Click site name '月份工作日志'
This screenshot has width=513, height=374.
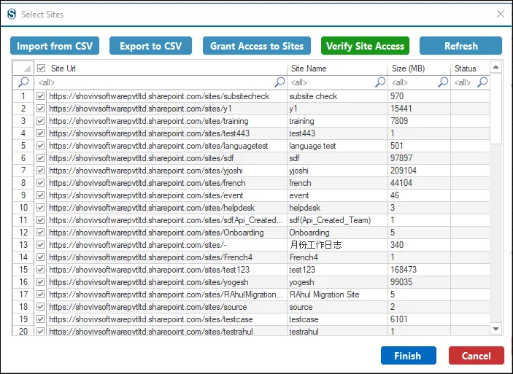click(315, 245)
